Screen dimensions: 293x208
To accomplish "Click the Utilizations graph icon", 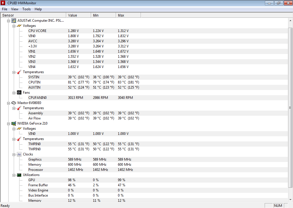I will pos(19,175).
